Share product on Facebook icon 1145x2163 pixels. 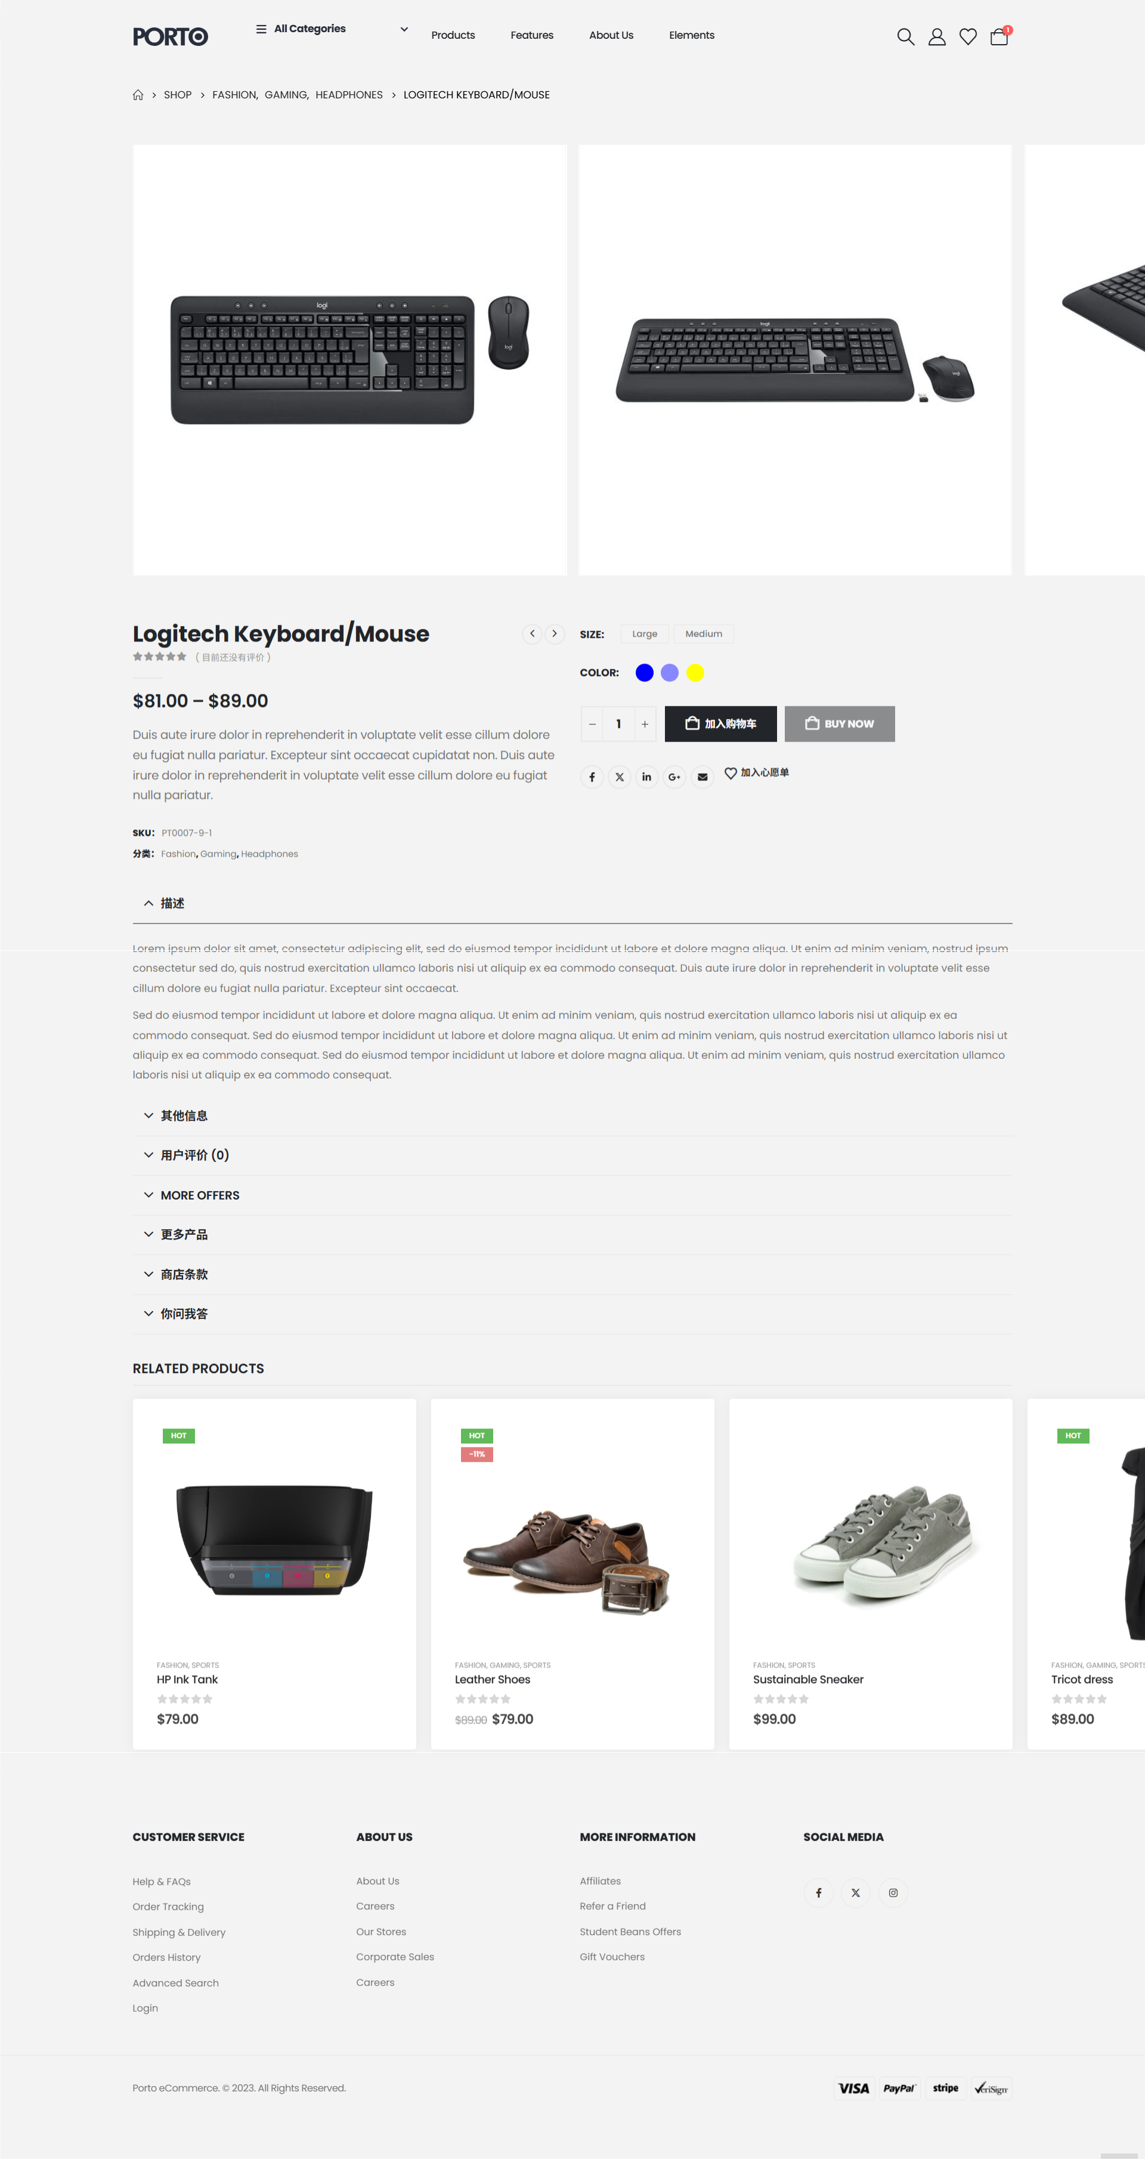tap(592, 777)
